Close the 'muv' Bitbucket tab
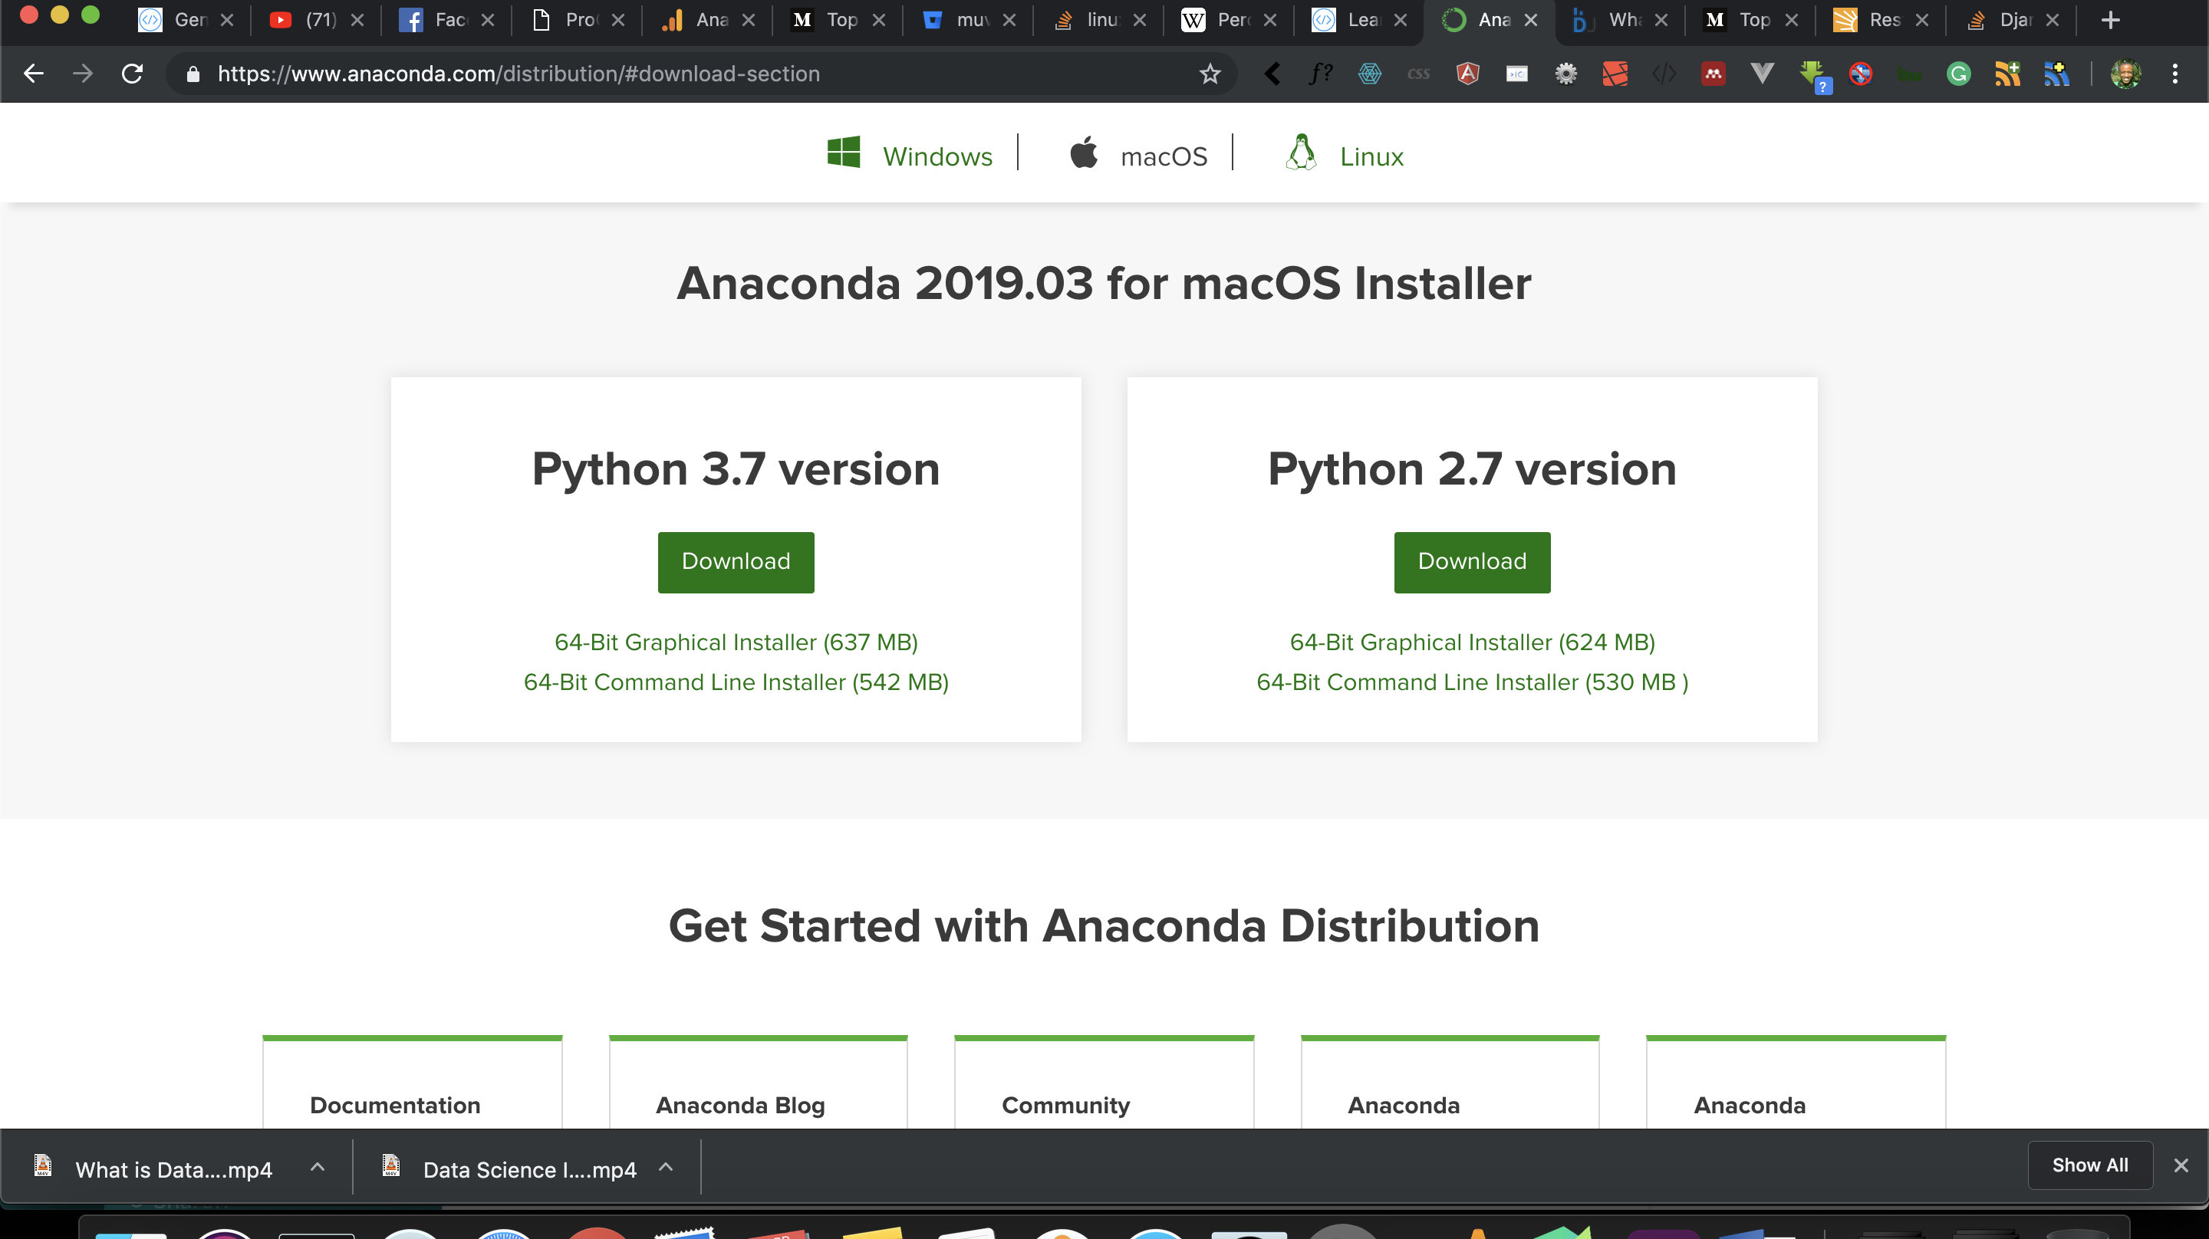2209x1239 pixels. pos(1009,20)
